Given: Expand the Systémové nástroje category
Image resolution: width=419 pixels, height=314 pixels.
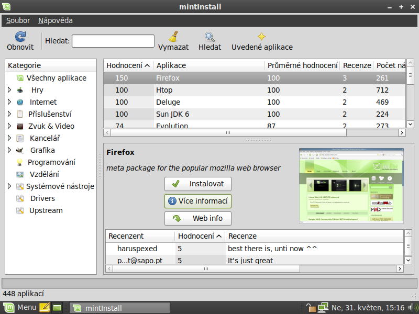Looking at the screenshot, I should coord(9,186).
